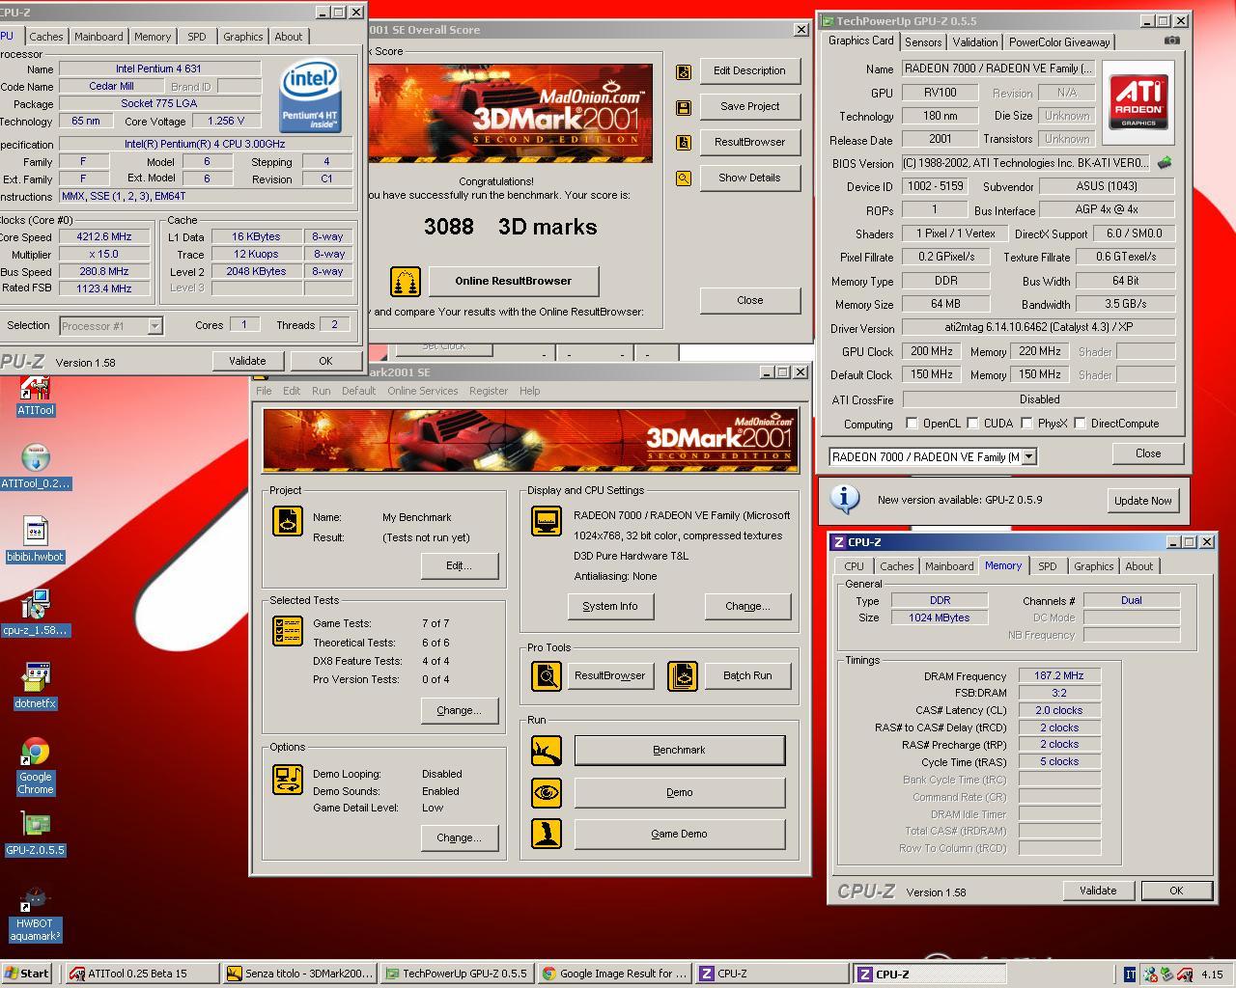The image size is (1236, 988).
Task: Open the Processor #1 selection dropdown
Action: pos(154,326)
